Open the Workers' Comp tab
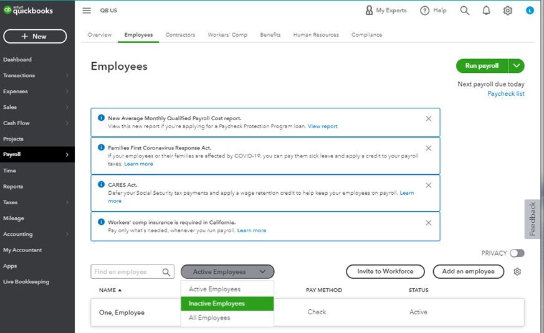 (x=227, y=35)
